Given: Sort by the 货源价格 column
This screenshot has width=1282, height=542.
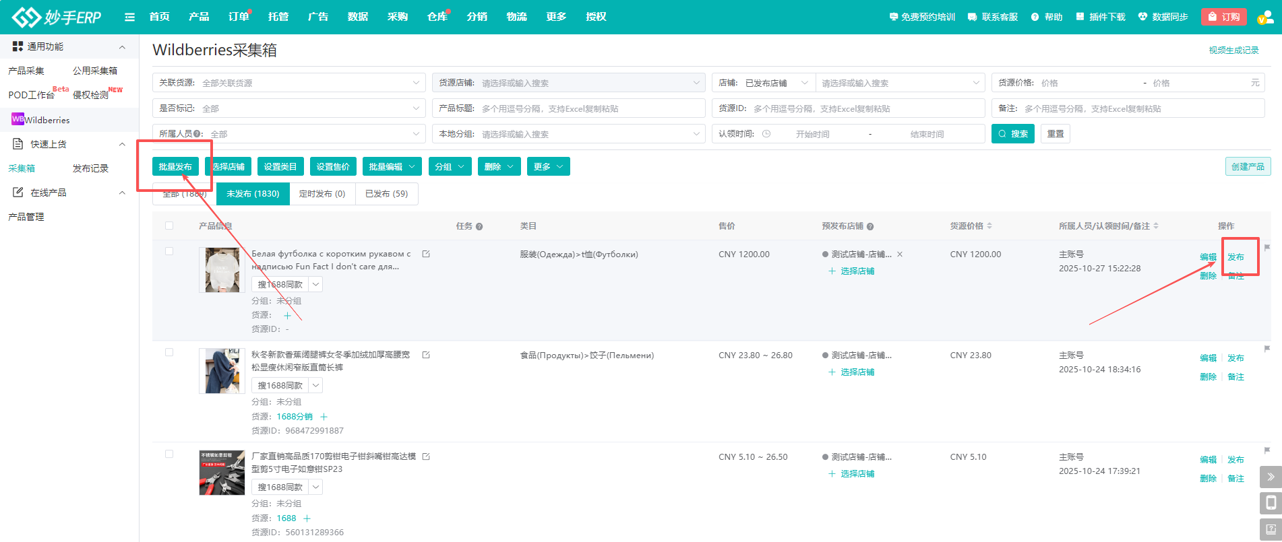Looking at the screenshot, I should tap(989, 226).
